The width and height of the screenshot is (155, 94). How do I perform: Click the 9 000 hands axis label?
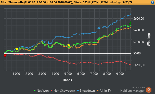pyautogui.click(x=120, y=74)
